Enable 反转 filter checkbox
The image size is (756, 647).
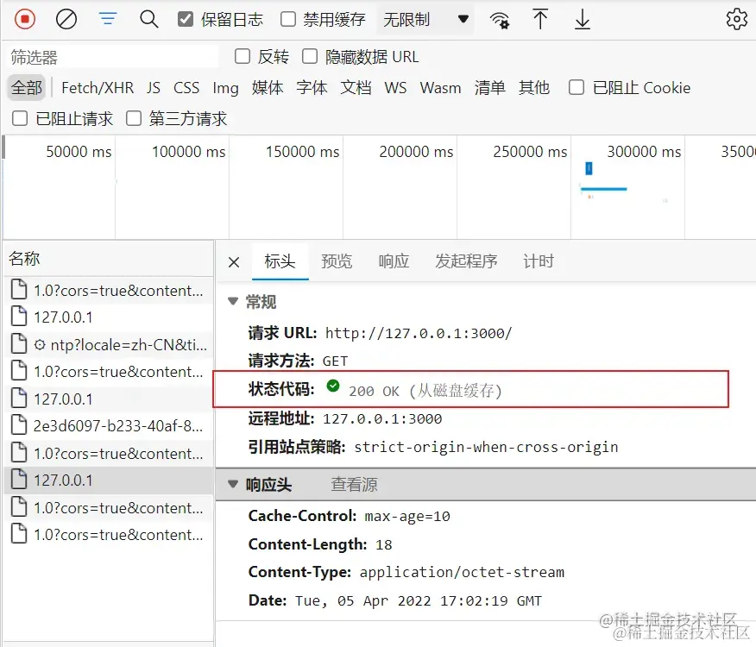tap(242, 56)
